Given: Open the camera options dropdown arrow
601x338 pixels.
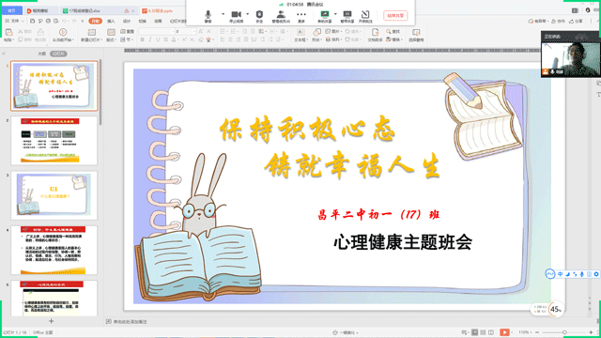Looking at the screenshot, I should (x=248, y=14).
